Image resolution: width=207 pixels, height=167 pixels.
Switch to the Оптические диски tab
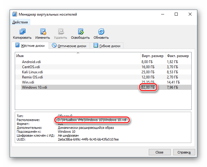(69, 46)
